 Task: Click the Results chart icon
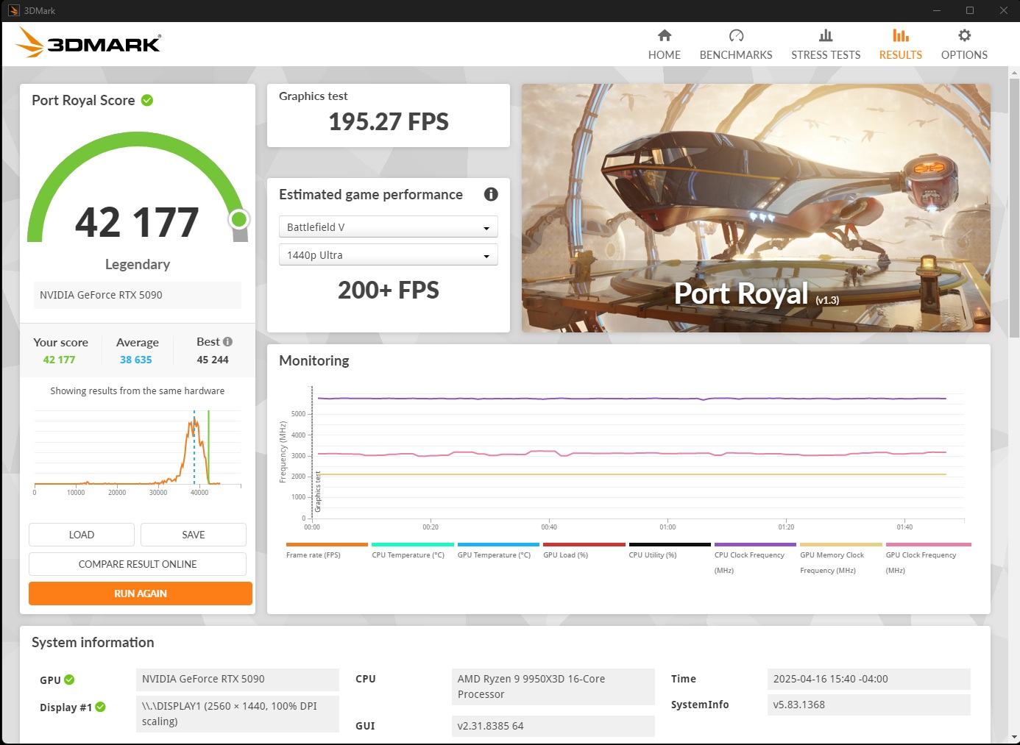(x=901, y=35)
